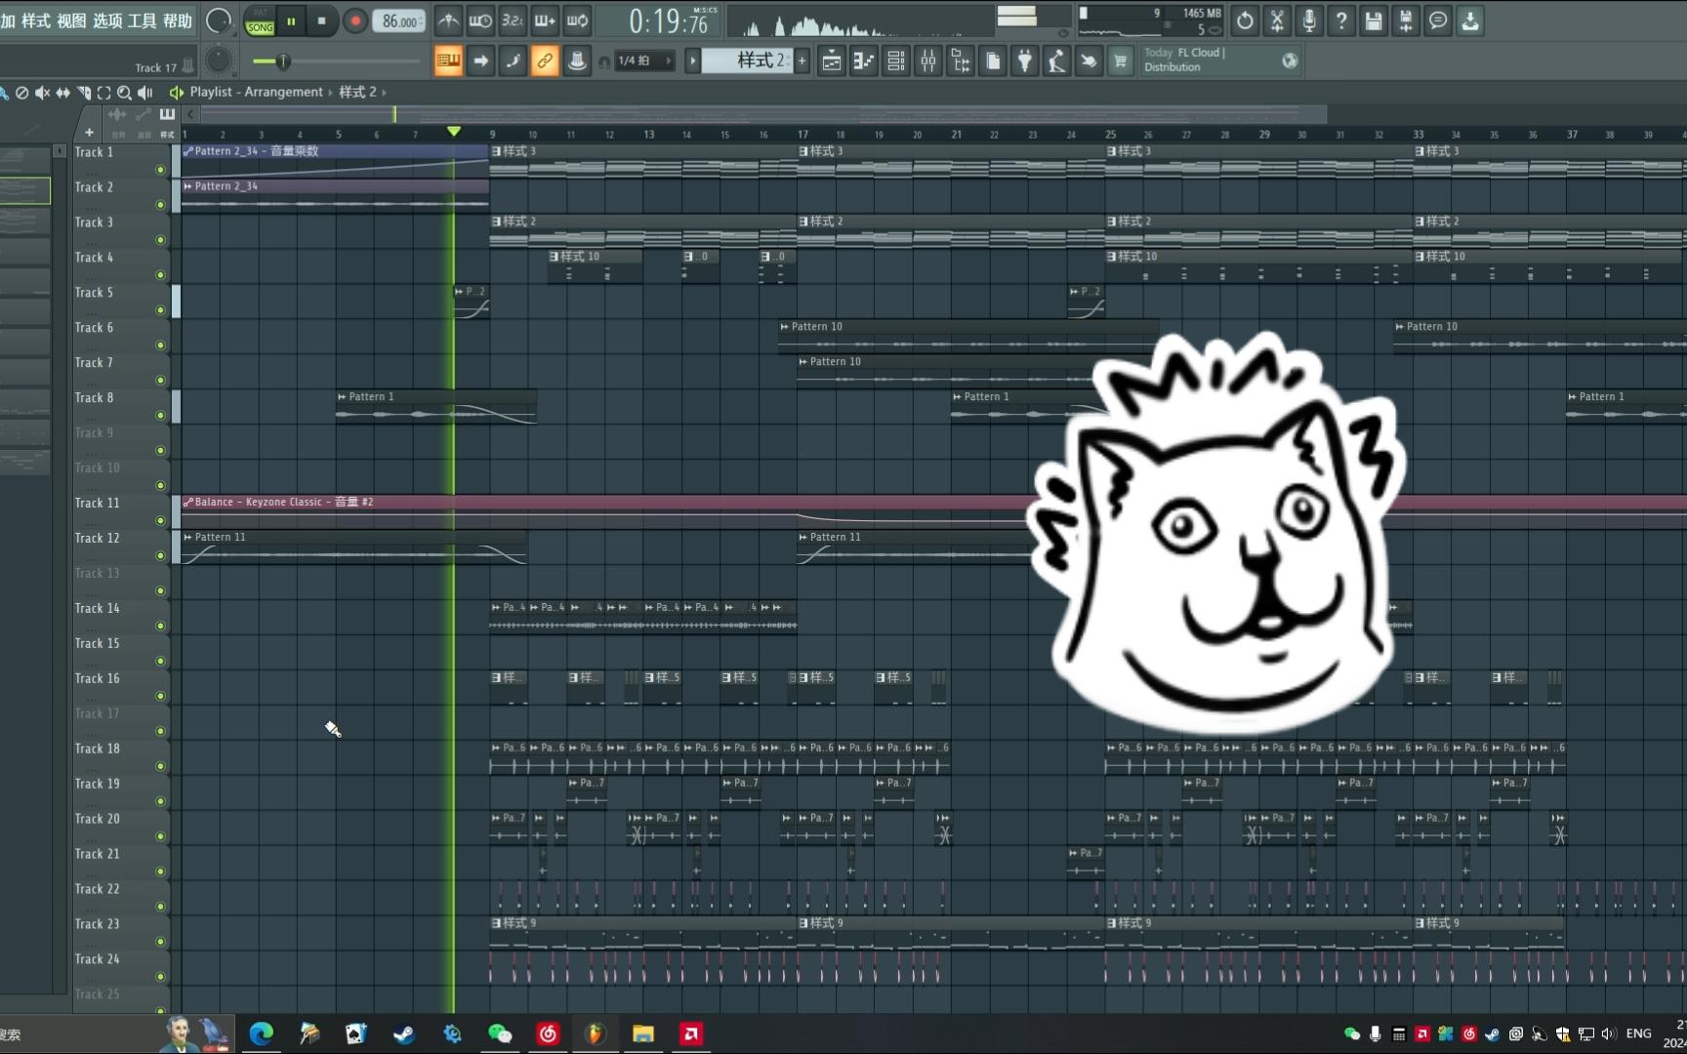Toggle typing keyboard to piano icon
Viewport: 1687px width, 1054px height.
click(x=448, y=61)
